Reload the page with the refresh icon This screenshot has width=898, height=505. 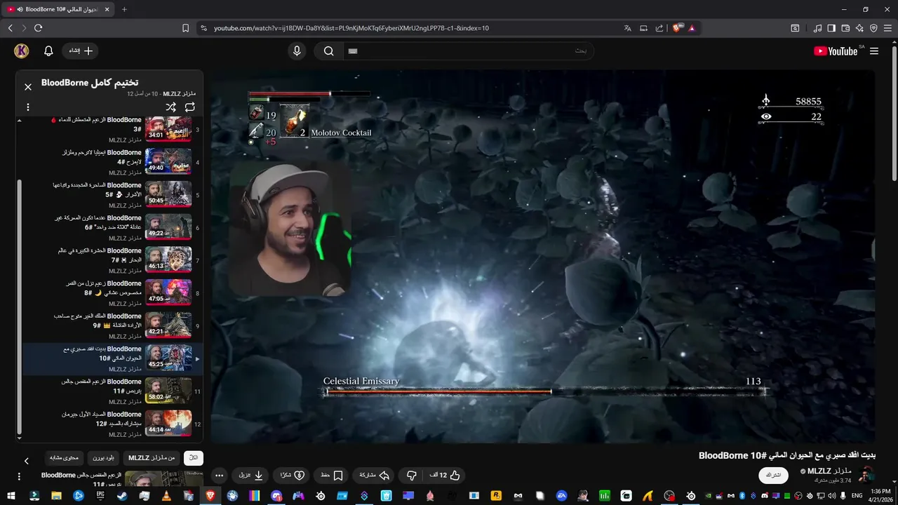(x=38, y=28)
